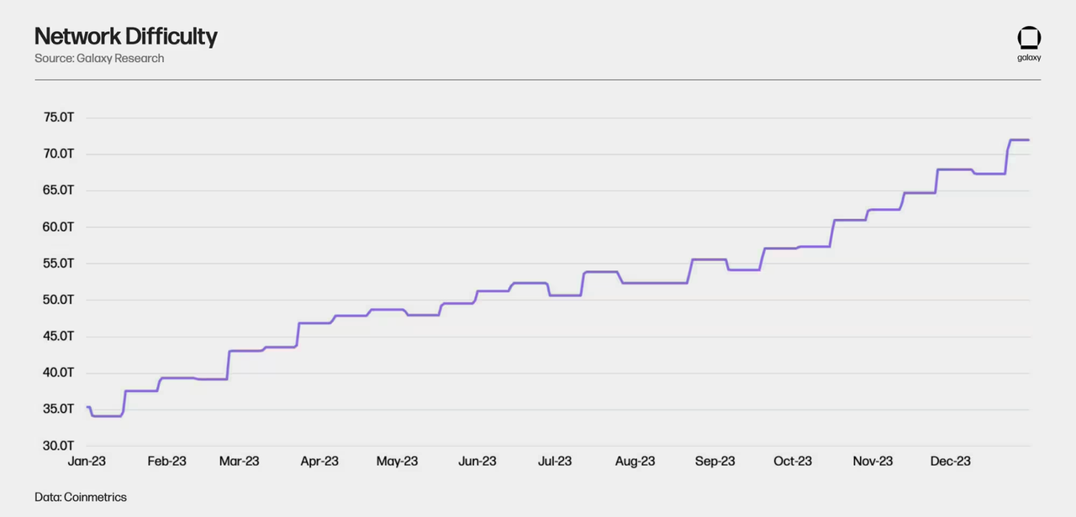Click the galaxy wordmark under the logo
This screenshot has height=517, width=1076.
point(1029,58)
